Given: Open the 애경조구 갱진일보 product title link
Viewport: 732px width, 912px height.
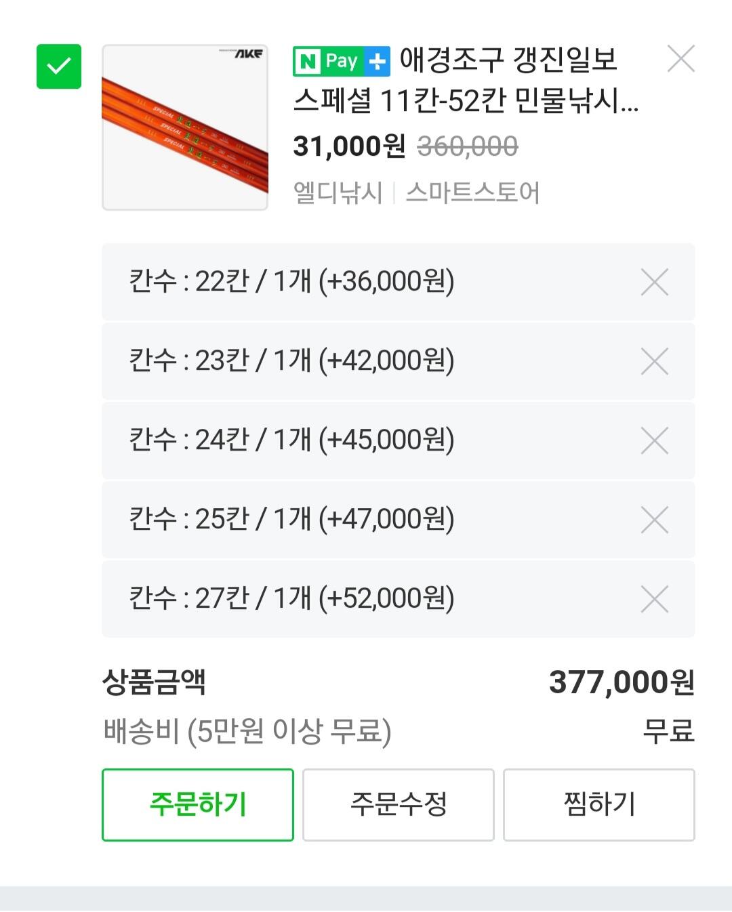Looking at the screenshot, I should (x=466, y=81).
